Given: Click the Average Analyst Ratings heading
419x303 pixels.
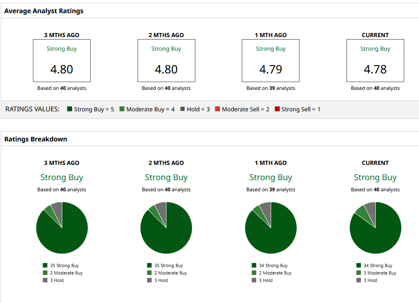Looking at the screenshot, I should coord(44,11).
